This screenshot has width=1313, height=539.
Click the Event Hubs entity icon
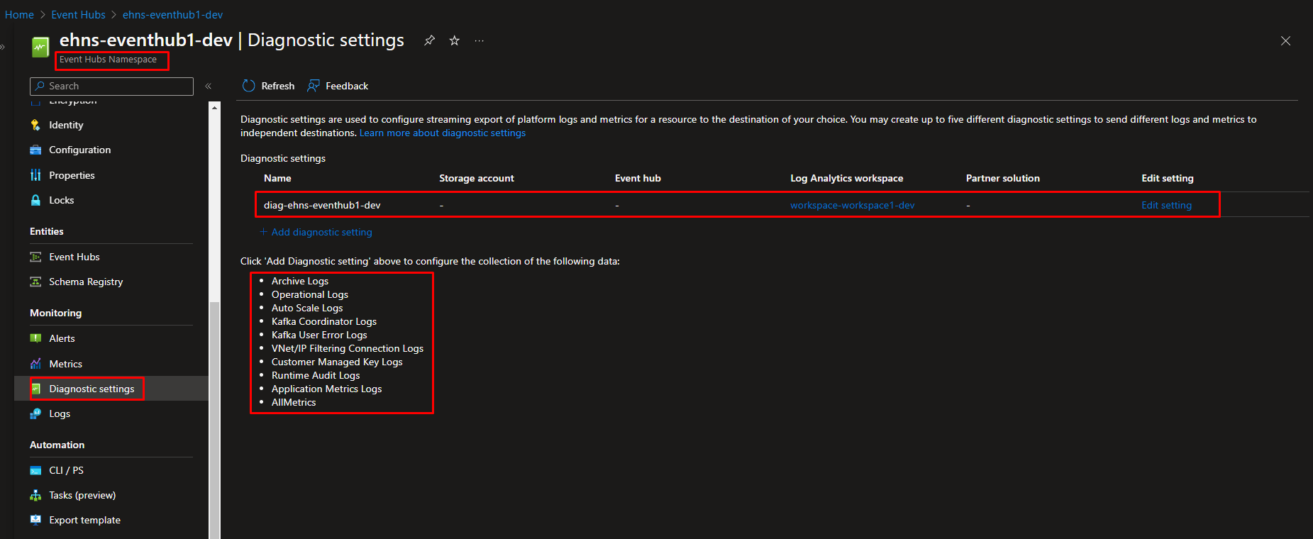(x=35, y=257)
